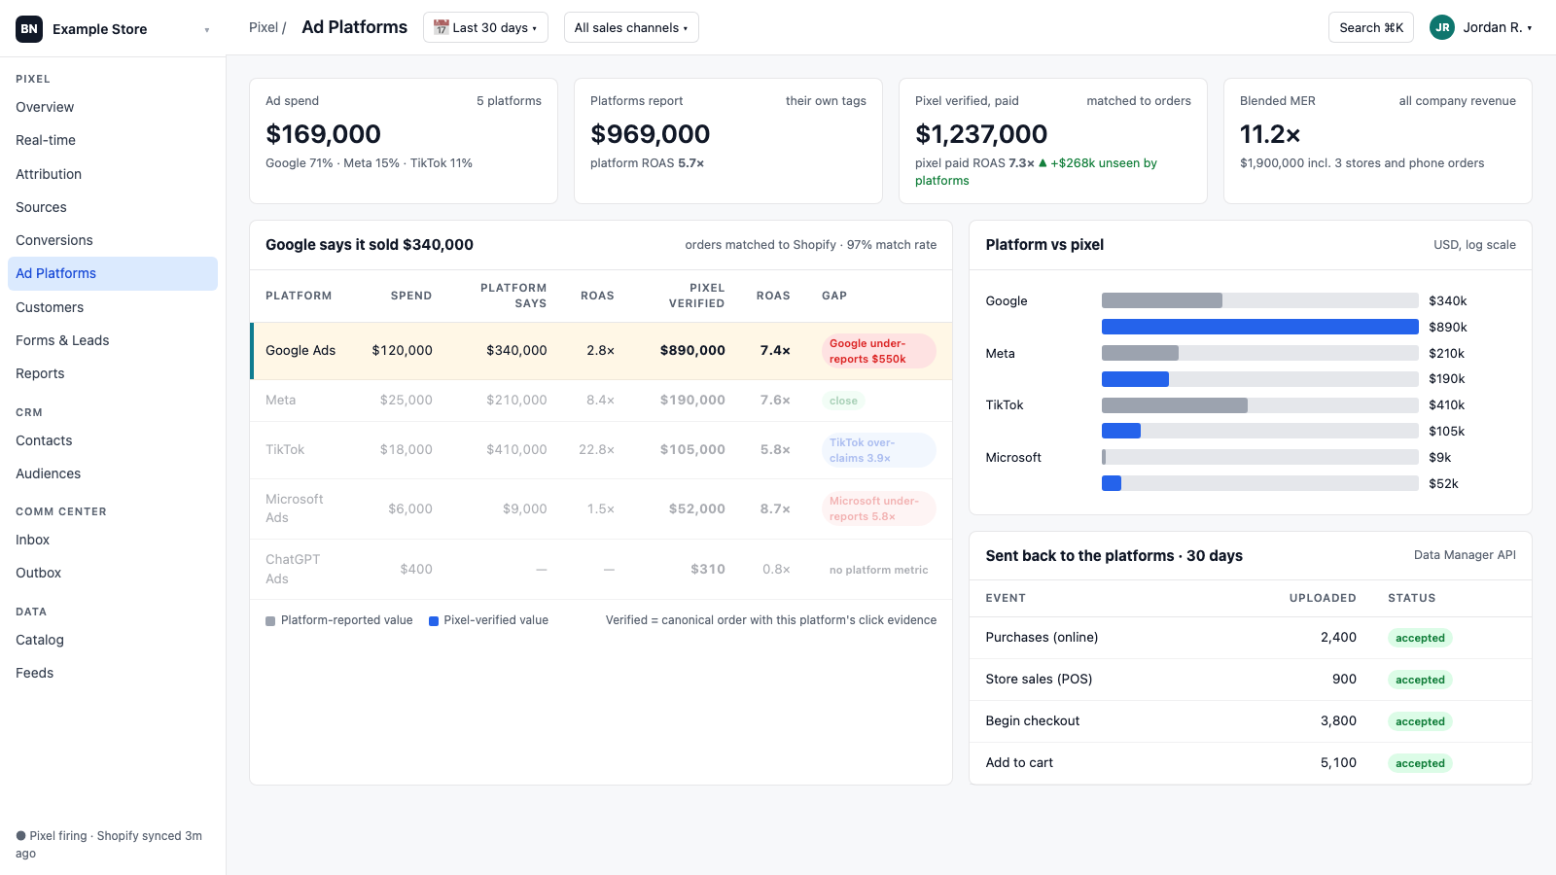Go to Forms & Leads
Viewport: 1556px width, 875px height.
point(113,340)
